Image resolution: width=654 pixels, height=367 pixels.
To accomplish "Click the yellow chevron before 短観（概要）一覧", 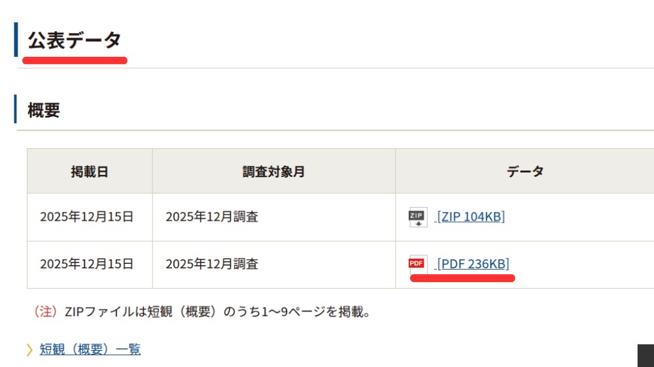I will tap(29, 350).
